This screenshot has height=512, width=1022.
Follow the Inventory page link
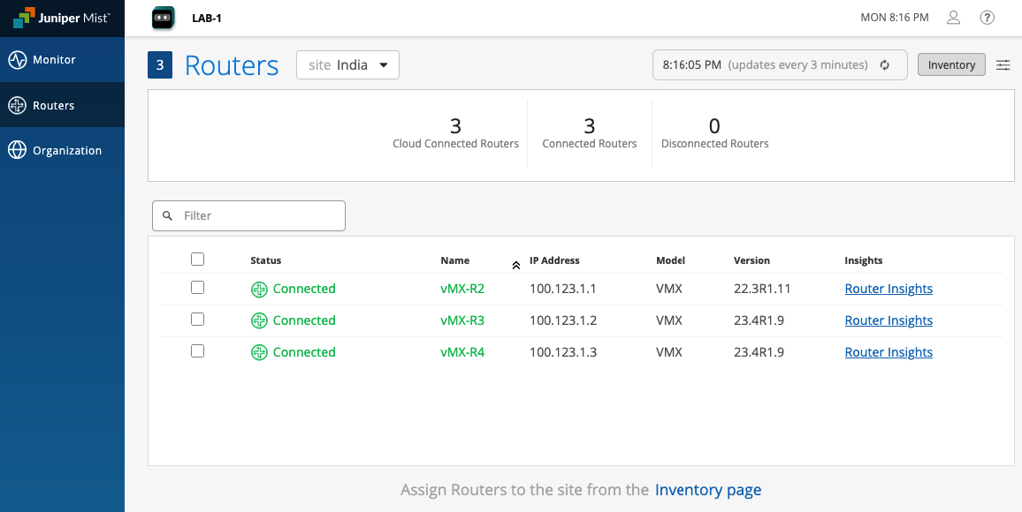click(x=707, y=490)
